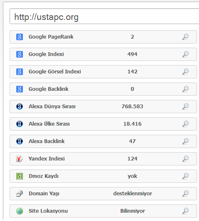Open the magnifier for the Domain Yaşı row

click(x=185, y=194)
